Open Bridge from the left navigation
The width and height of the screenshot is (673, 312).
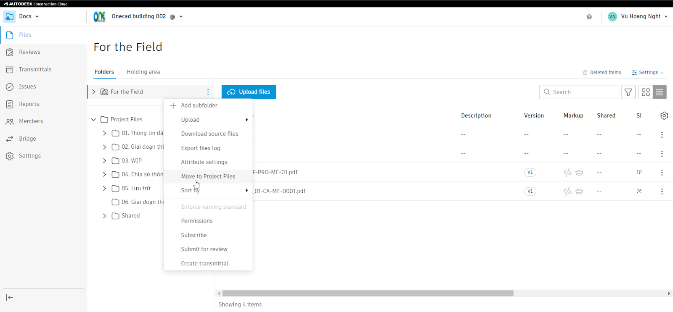click(27, 139)
